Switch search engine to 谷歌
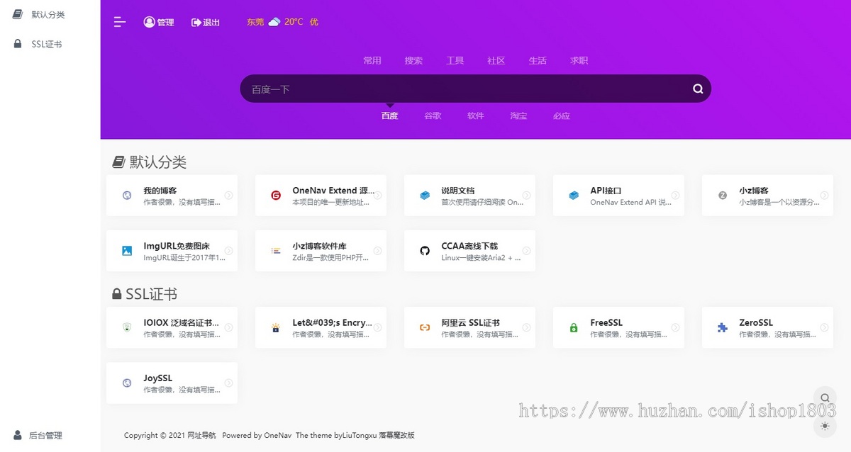 (x=433, y=115)
